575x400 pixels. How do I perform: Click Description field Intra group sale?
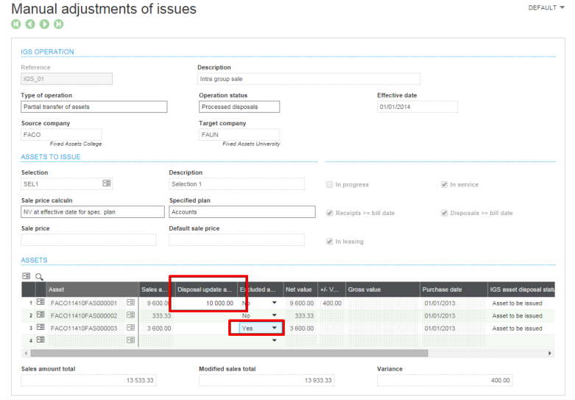pos(308,79)
